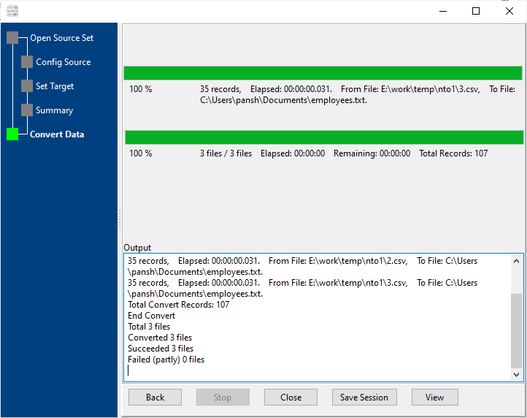
Task: Click the green Convert Data step icon
Action: click(x=12, y=134)
